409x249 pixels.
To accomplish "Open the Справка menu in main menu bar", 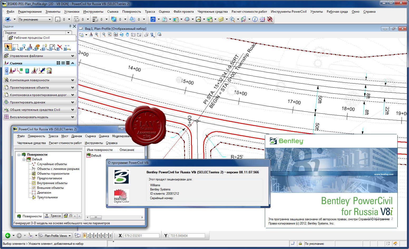I will [369, 12].
